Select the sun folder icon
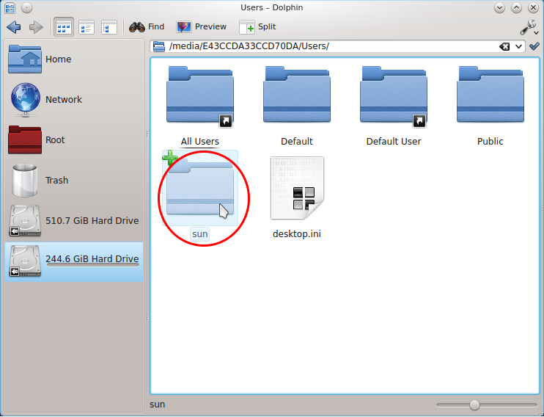This screenshot has width=544, height=417. [x=200, y=189]
